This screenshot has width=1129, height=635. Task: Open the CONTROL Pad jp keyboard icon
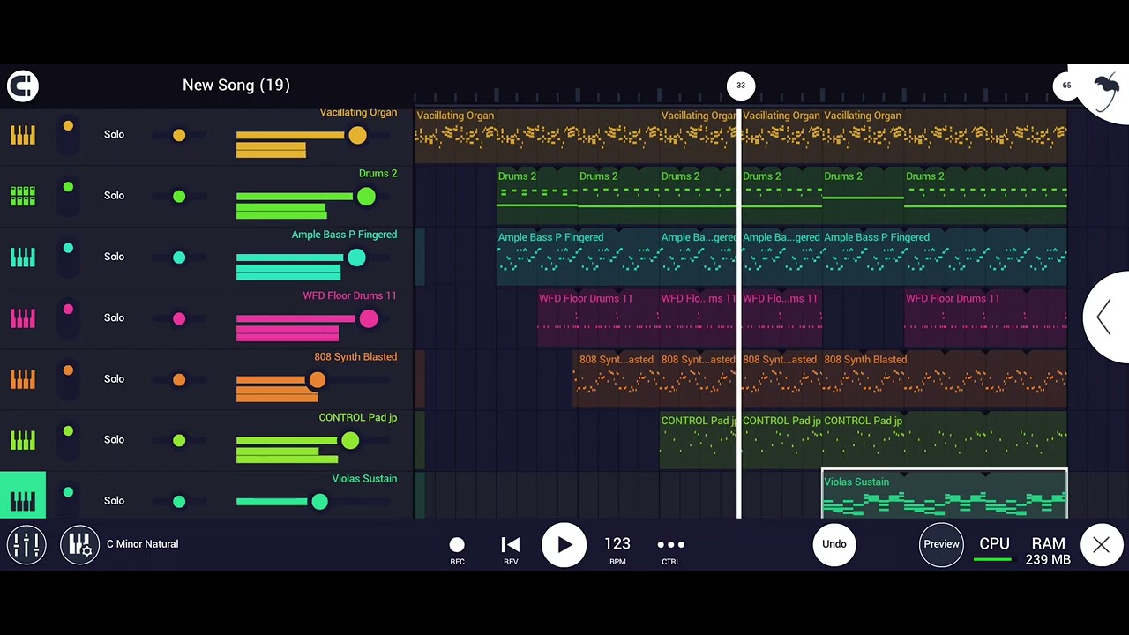[x=23, y=439]
